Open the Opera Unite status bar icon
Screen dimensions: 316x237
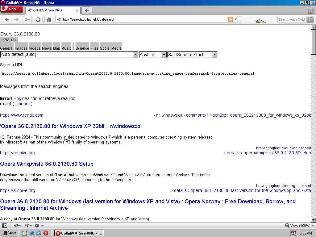[28, 226]
